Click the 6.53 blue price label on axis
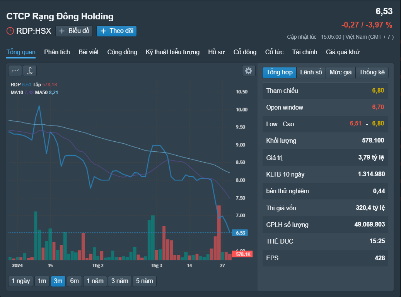This screenshot has height=297, width=401. (x=240, y=233)
